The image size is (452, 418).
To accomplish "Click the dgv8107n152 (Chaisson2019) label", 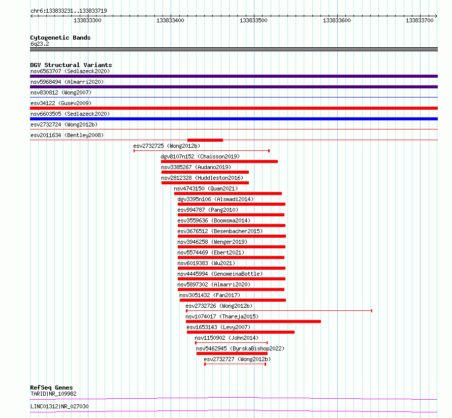I will [x=200, y=156].
